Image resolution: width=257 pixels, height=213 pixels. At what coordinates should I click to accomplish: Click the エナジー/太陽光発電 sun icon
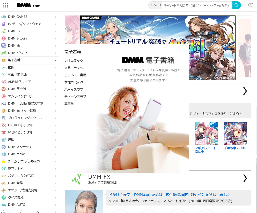tap(4, 190)
